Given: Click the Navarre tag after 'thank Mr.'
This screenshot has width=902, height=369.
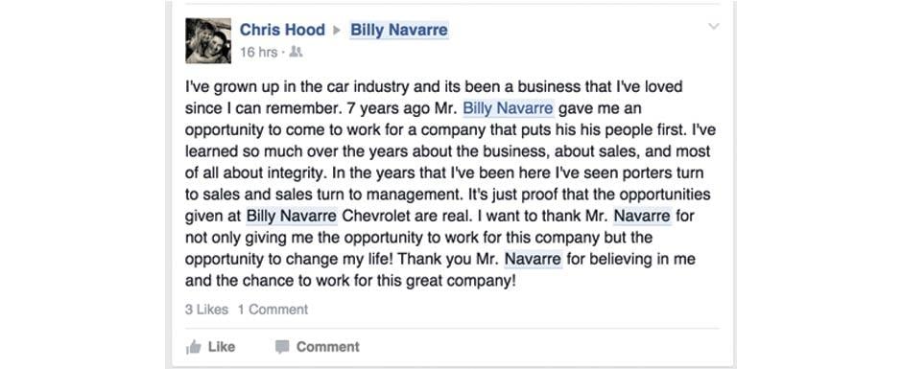Looking at the screenshot, I should 642,216.
